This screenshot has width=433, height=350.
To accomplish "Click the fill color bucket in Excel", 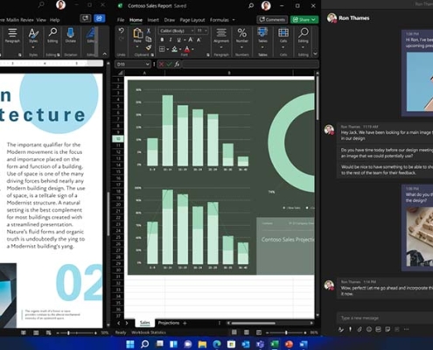I will pyautogui.click(x=174, y=49).
